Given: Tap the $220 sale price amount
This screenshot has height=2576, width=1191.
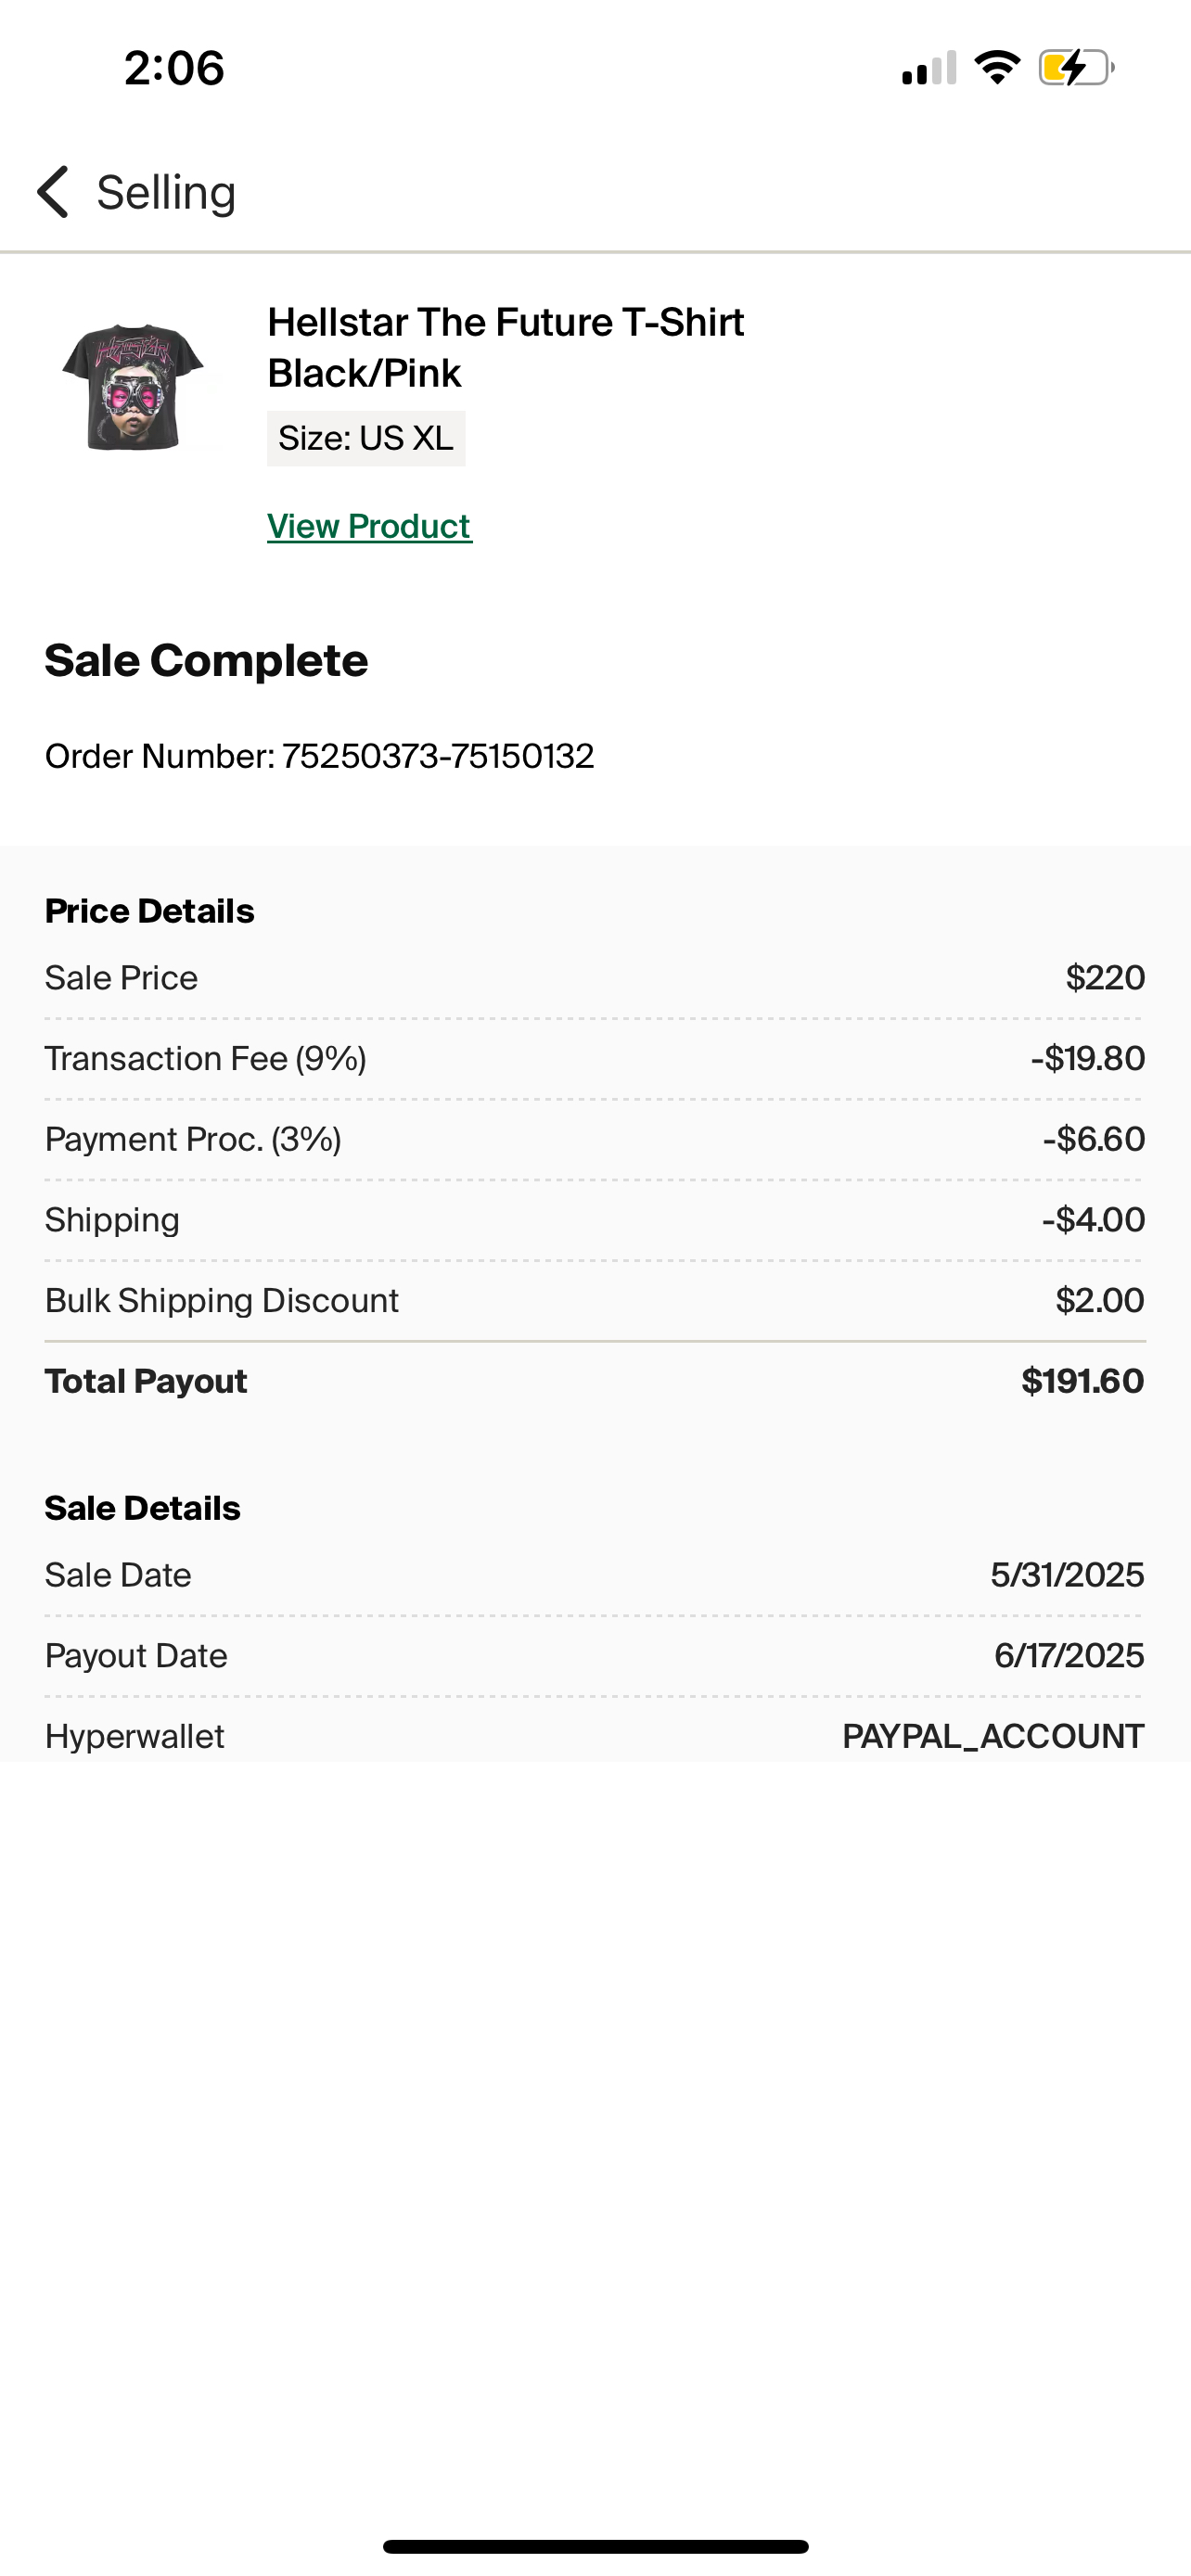Looking at the screenshot, I should click(x=1104, y=978).
